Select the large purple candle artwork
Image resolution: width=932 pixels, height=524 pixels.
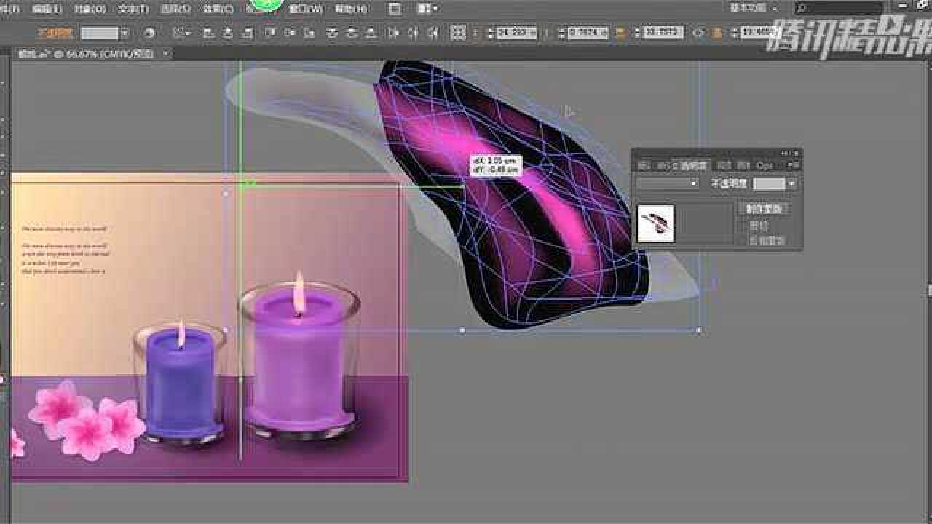coord(300,357)
